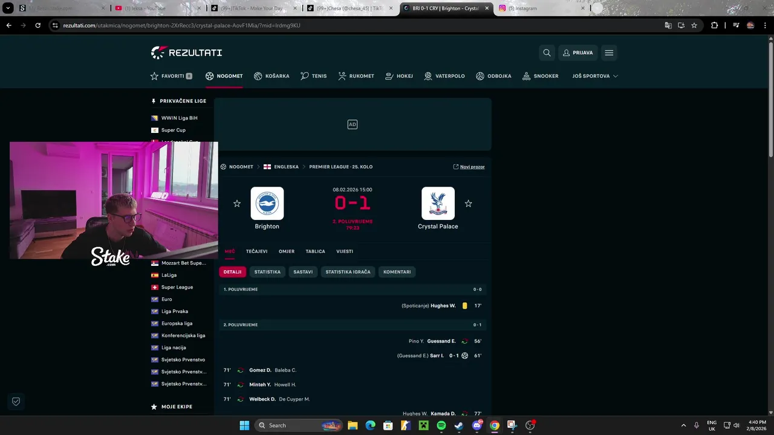Switch to the TABLICA tab
Image resolution: width=774 pixels, height=435 pixels.
pos(315,251)
